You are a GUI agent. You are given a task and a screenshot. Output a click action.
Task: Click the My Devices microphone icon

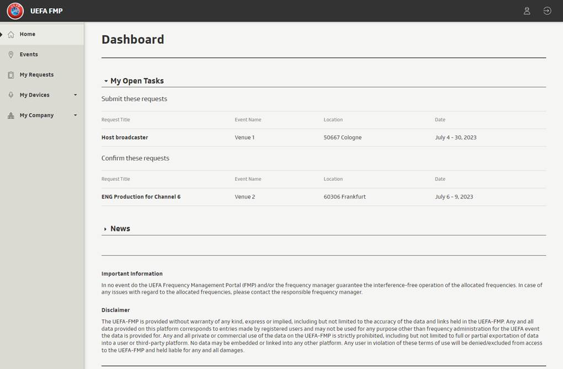11,95
